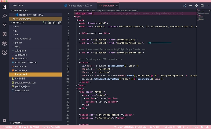This screenshot has height=129, width=211.
Task: Collapse the REVEAL.JS section
Action: point(18,23)
